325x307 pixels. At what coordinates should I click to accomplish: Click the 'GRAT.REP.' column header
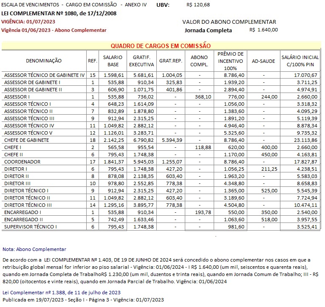coord(171,61)
